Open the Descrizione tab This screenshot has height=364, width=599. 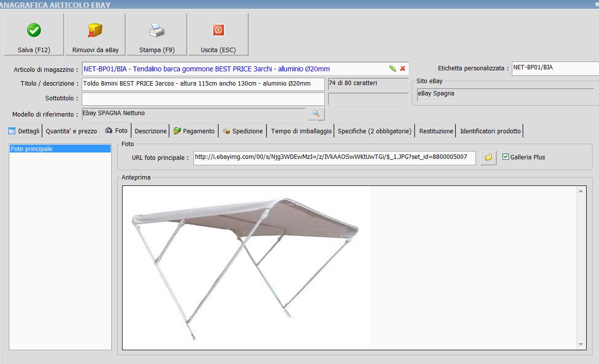coord(151,131)
